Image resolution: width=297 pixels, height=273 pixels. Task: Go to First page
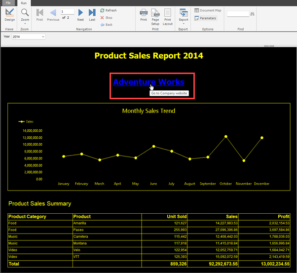39,15
